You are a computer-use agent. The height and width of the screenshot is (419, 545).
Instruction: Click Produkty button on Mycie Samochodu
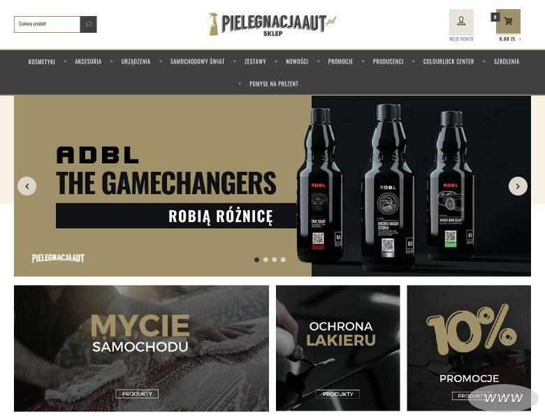[x=137, y=394]
